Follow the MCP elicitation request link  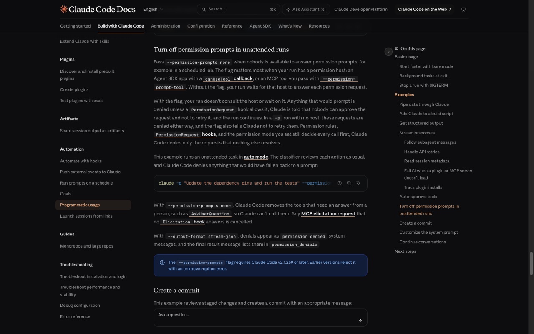tap(328, 213)
